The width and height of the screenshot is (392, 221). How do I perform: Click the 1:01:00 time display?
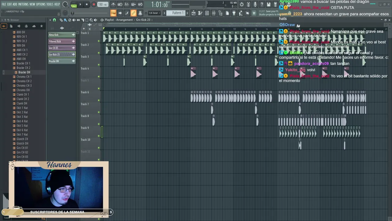160,5
